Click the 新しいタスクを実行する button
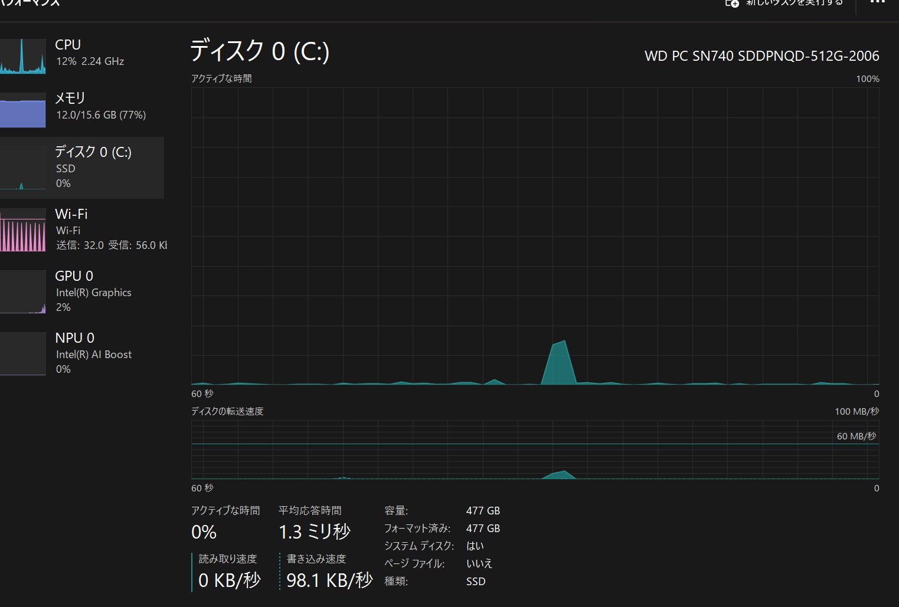 point(784,3)
